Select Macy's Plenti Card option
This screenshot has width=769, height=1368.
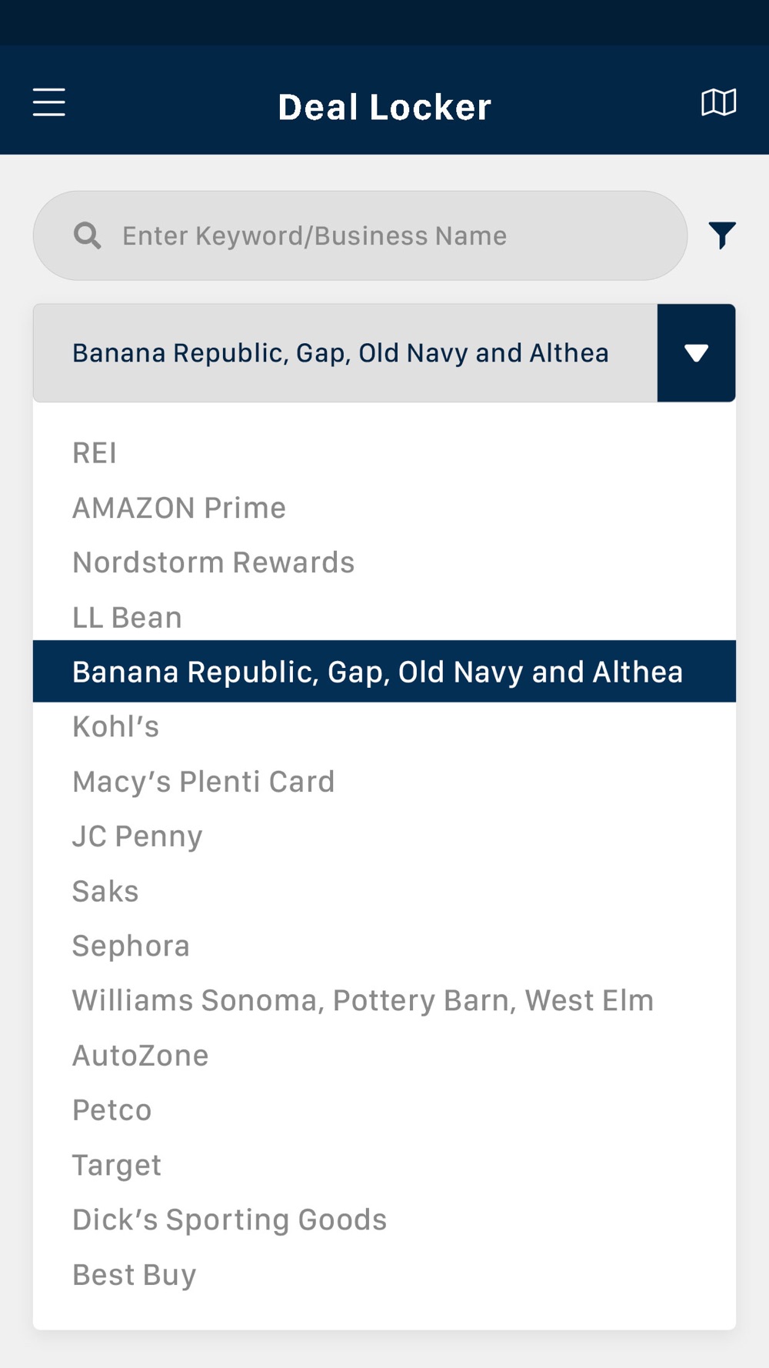[x=384, y=782]
